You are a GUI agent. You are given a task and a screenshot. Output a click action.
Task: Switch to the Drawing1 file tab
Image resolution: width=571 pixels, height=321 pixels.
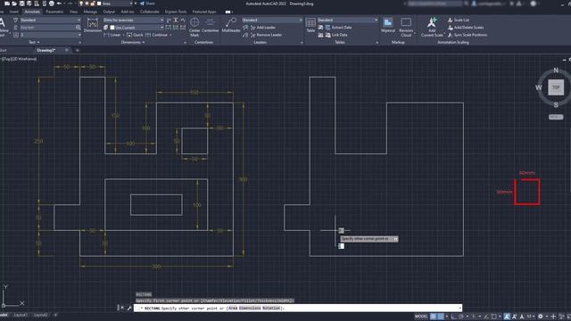coord(46,50)
